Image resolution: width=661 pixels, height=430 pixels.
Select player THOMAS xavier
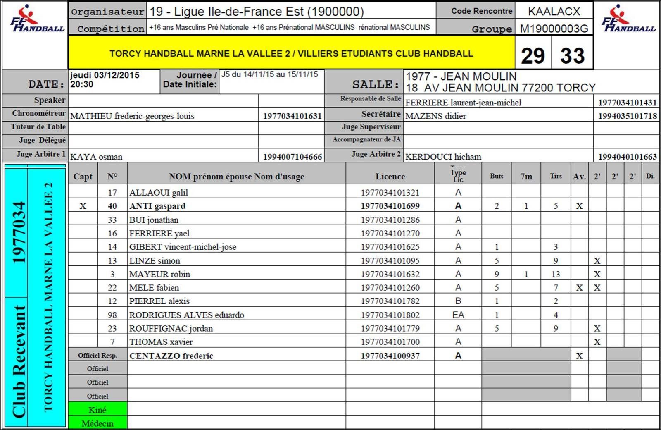tap(161, 342)
